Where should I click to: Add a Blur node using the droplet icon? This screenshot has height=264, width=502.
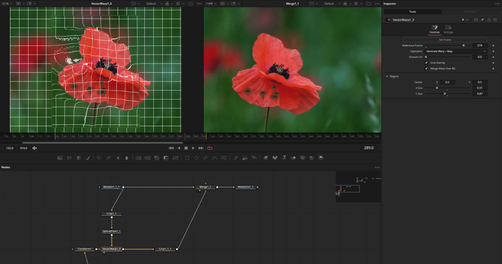[127, 158]
